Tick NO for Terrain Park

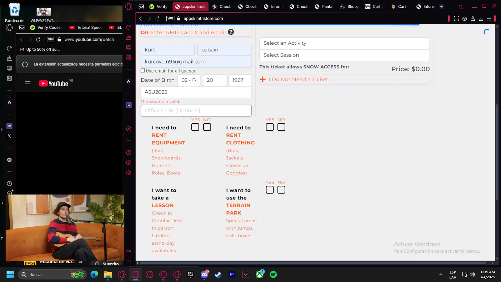coord(281,190)
